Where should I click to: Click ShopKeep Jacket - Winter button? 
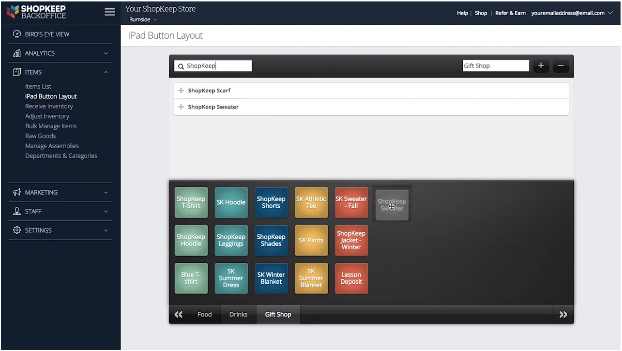(x=351, y=240)
